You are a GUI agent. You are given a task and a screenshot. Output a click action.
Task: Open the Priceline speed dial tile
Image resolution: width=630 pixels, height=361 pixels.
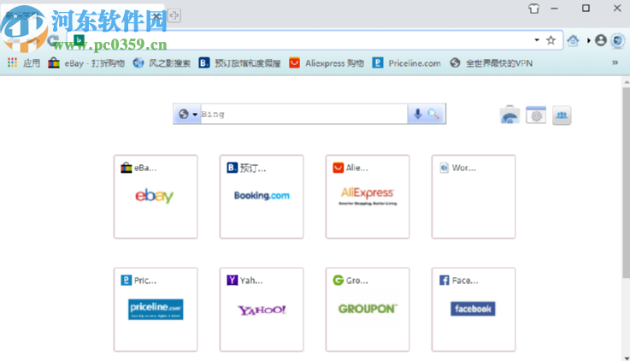point(156,310)
